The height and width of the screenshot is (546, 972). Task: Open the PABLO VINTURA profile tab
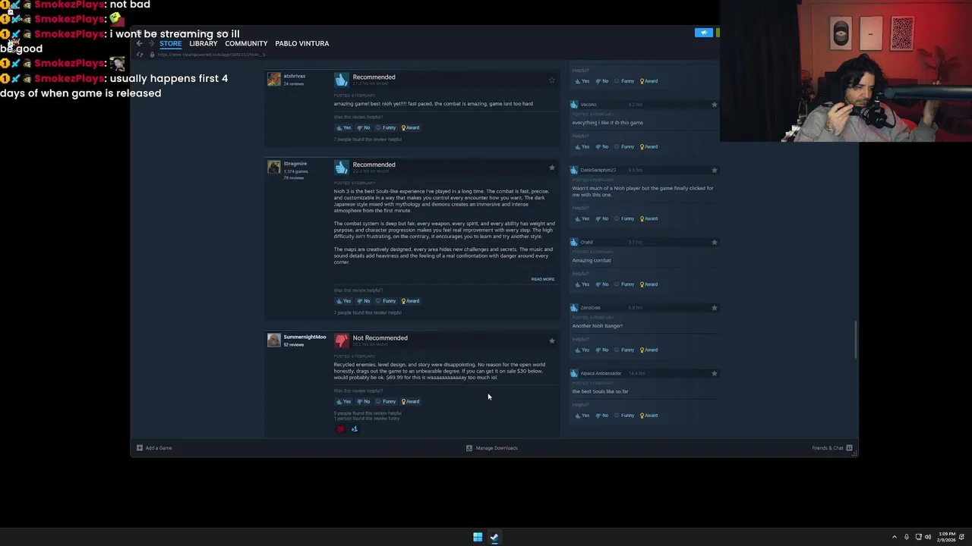pyautogui.click(x=302, y=43)
